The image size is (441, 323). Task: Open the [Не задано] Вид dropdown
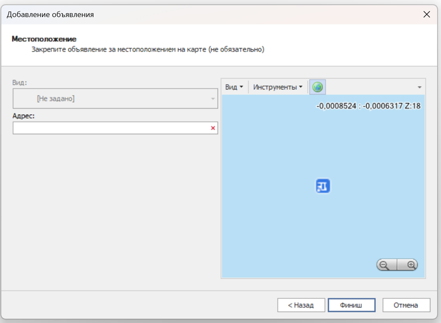[115, 98]
